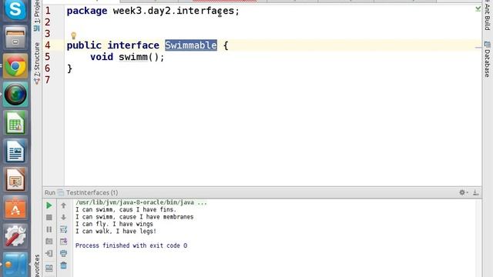Hide the Run tool window
Image resolution: width=493 pixels, height=277 pixels.
coord(476,192)
